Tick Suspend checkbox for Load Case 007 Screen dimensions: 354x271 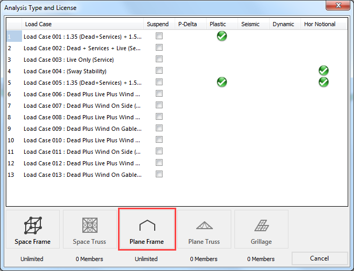coord(159,105)
